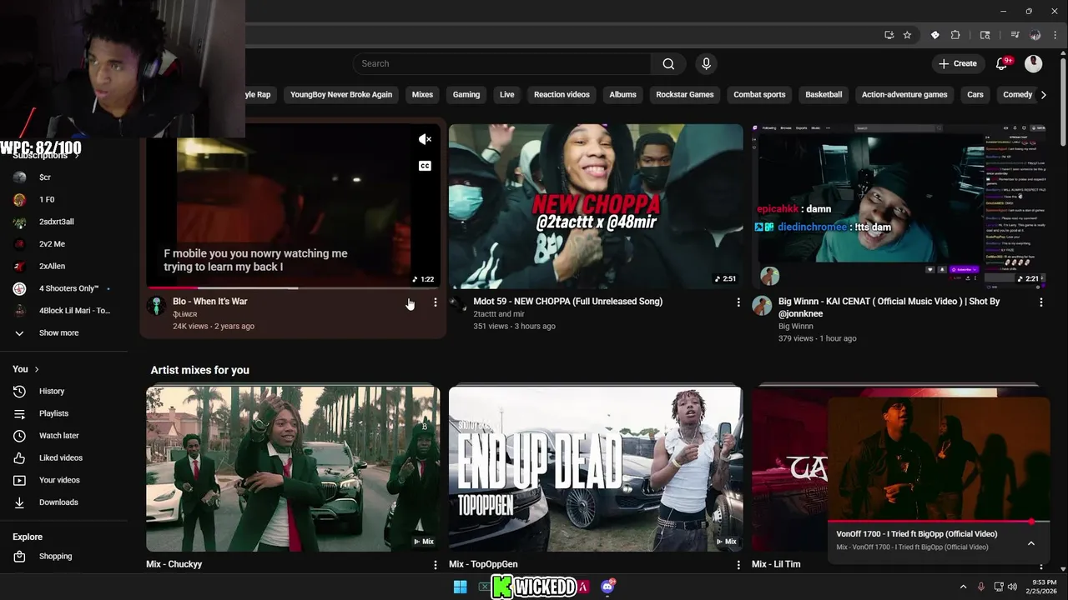The width and height of the screenshot is (1068, 600).
Task: Select the YoungBoy Never Broke Again chip
Action: 341,95
